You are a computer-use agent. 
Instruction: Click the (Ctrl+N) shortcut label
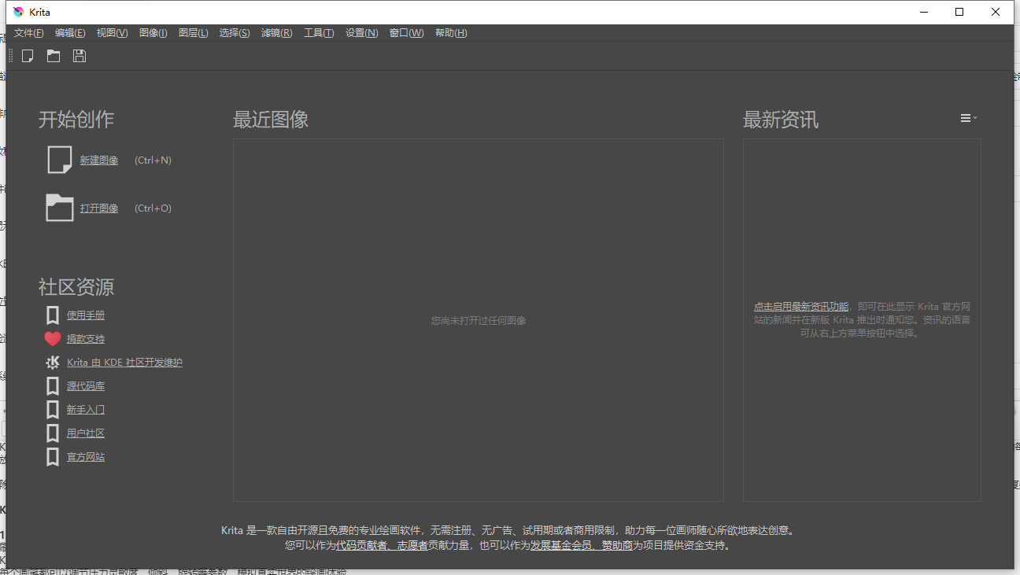tap(153, 160)
